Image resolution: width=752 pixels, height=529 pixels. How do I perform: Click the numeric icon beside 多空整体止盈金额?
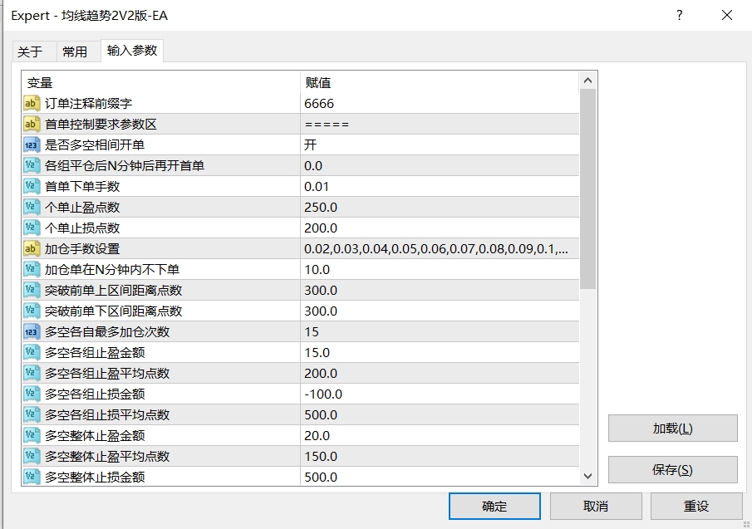(x=31, y=435)
